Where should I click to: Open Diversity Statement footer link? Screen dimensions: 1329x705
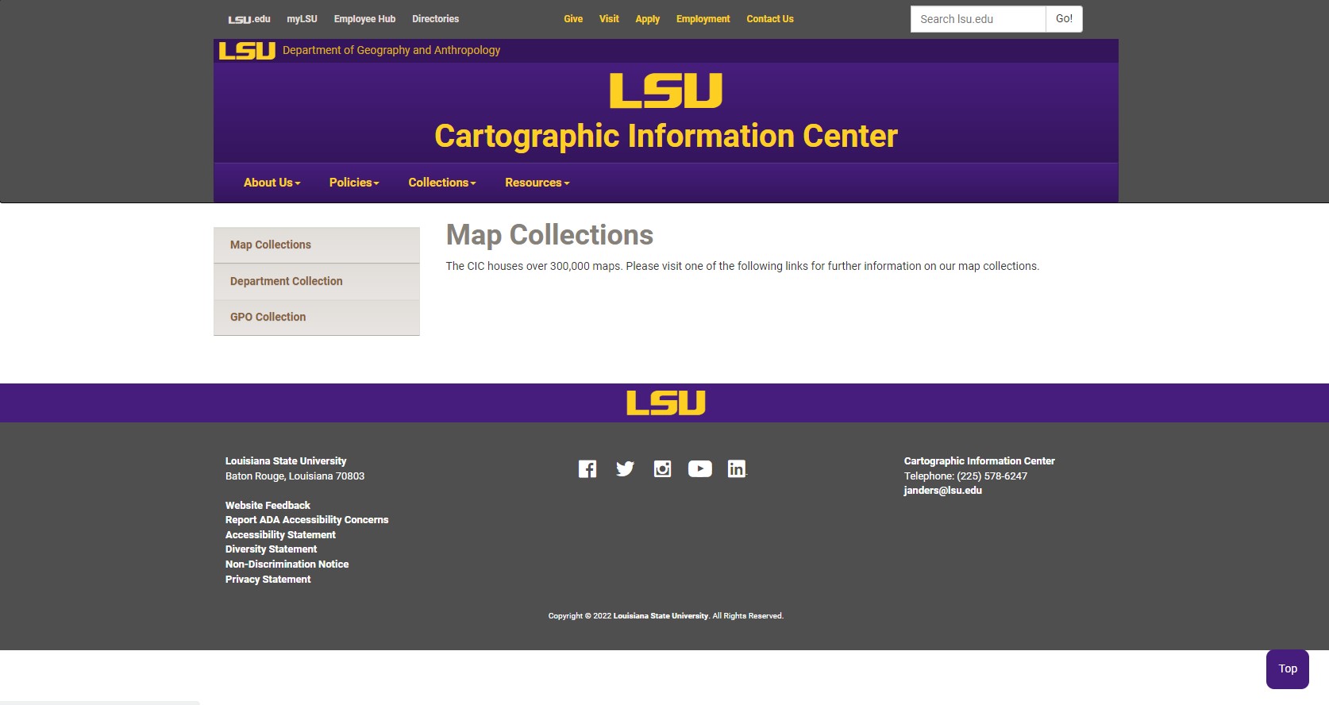[271, 549]
